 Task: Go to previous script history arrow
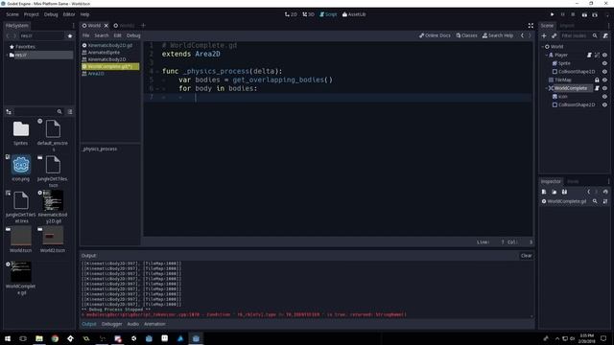522,35
